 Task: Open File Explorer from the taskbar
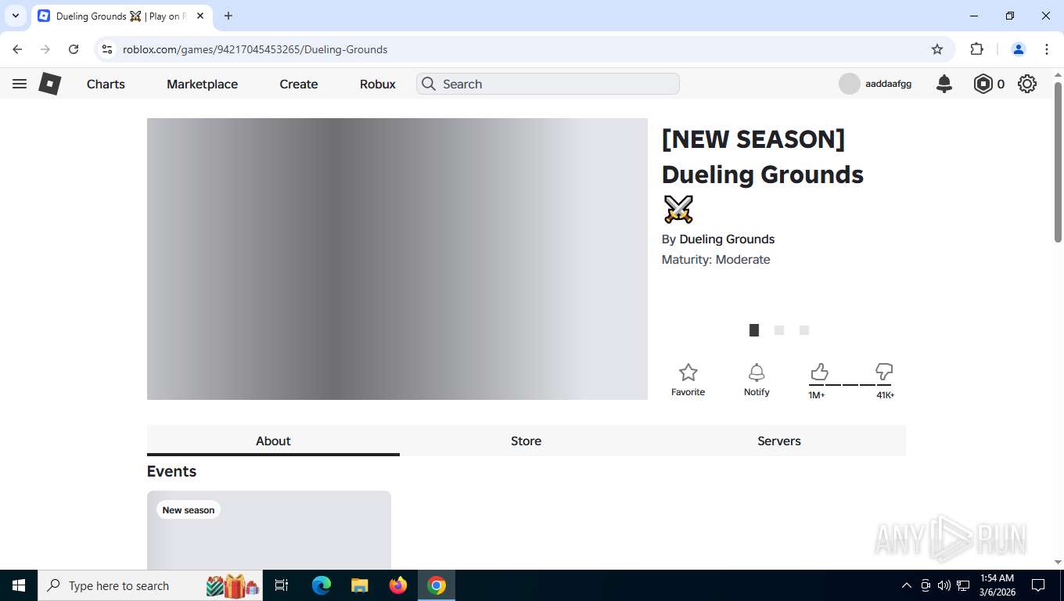pyautogui.click(x=359, y=585)
